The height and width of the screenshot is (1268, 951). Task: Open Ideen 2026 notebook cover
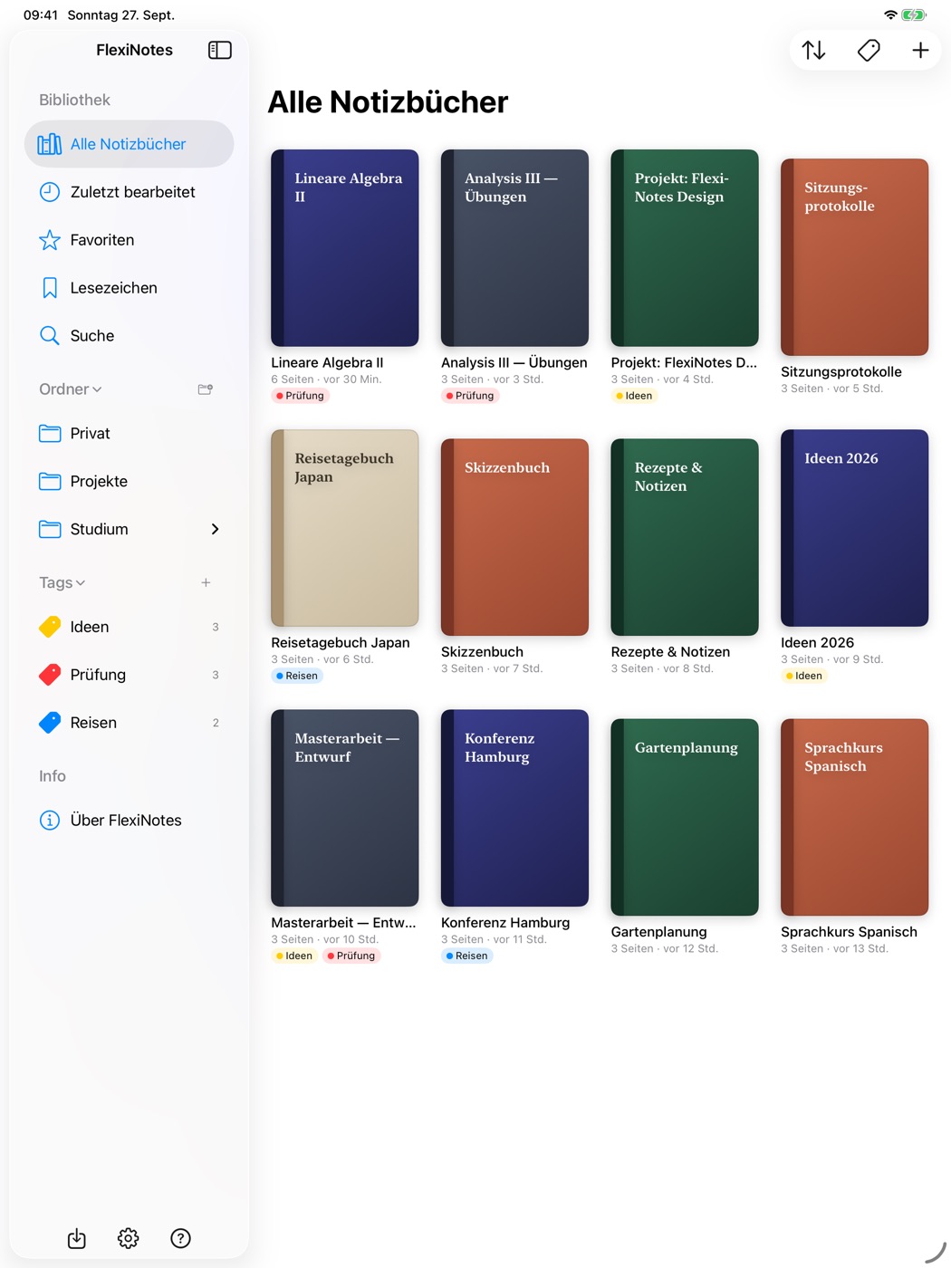[855, 528]
